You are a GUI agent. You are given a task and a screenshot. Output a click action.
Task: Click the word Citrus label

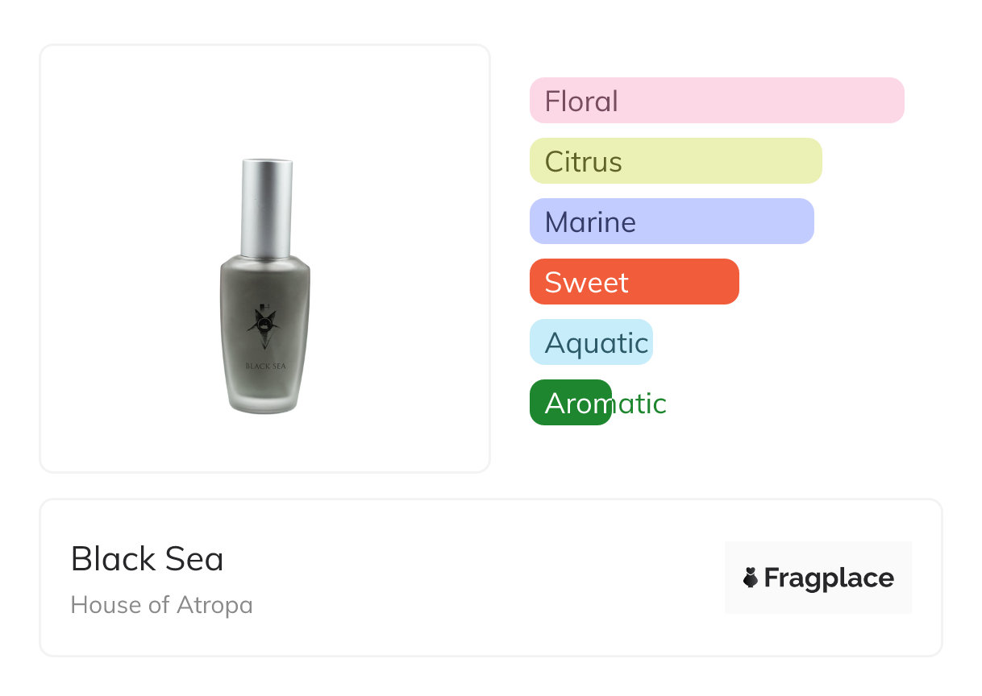tap(583, 162)
